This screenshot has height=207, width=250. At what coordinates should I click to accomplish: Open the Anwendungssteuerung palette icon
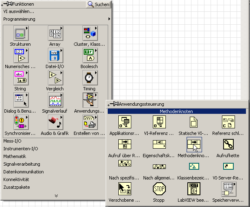(x=90, y=100)
